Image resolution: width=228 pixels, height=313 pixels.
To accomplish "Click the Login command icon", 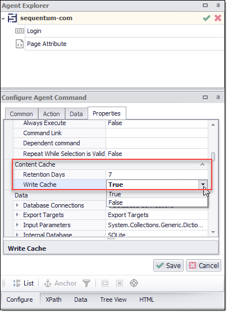I will [20, 31].
